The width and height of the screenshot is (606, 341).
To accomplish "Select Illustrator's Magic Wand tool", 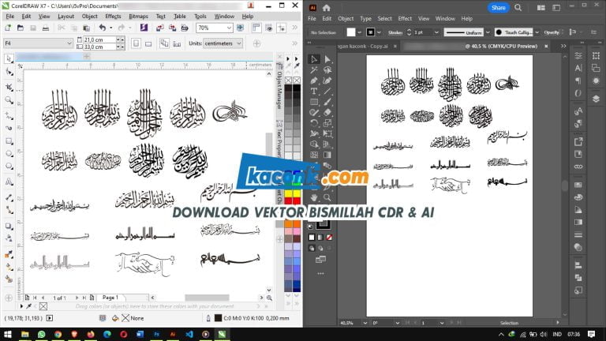I will click(x=314, y=70).
